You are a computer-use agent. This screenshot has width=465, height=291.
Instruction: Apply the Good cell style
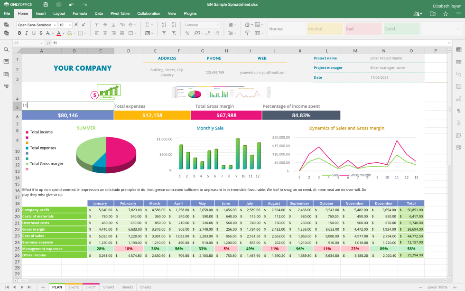click(401, 29)
